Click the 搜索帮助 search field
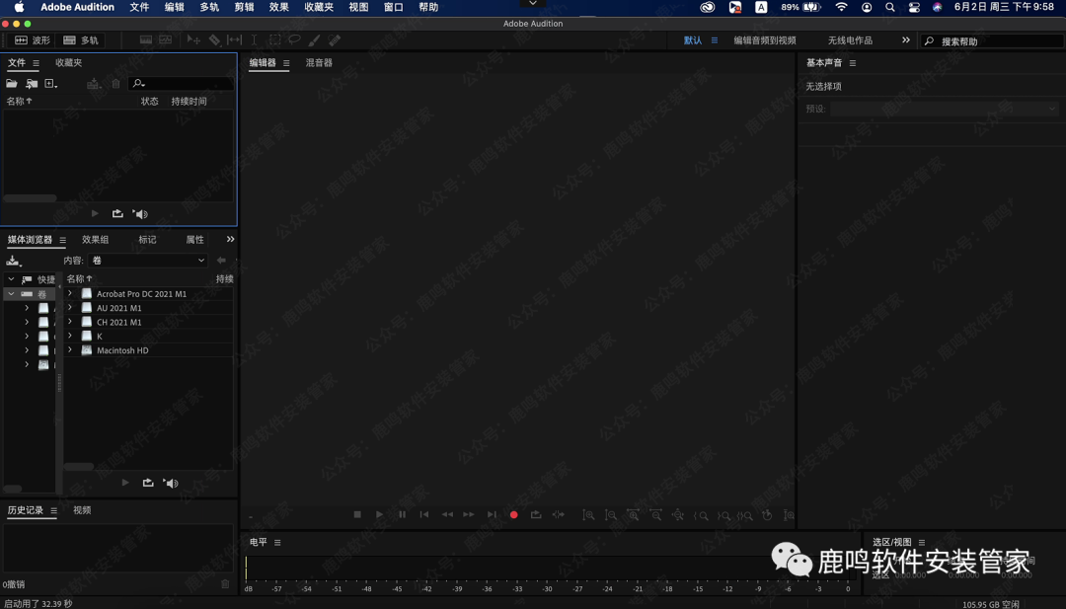Viewport: 1066px width, 609px height. point(987,41)
